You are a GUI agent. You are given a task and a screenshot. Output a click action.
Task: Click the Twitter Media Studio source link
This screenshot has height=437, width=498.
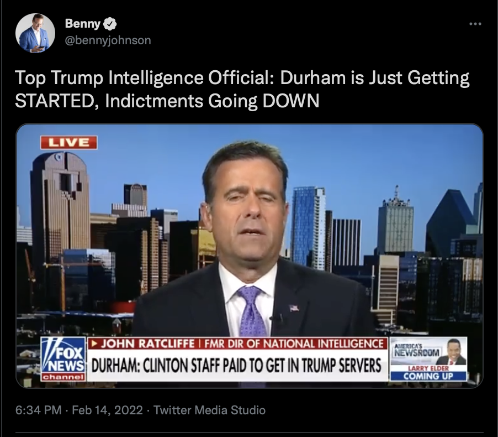pos(210,410)
